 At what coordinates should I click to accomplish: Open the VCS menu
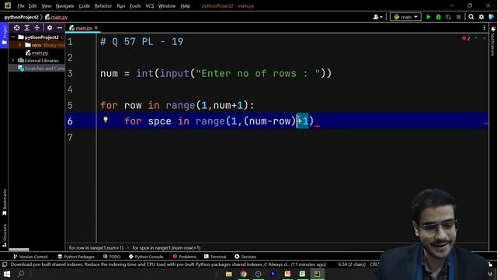click(x=150, y=5)
